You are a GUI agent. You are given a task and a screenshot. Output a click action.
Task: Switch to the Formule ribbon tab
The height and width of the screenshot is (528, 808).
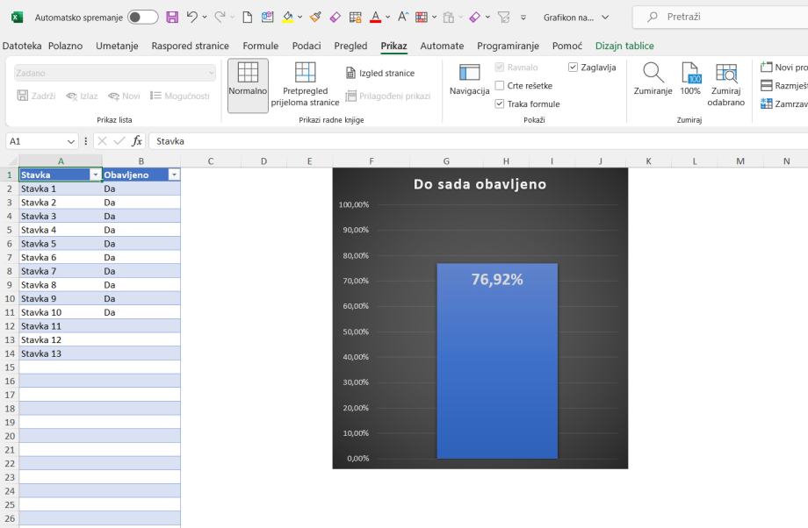[261, 46]
